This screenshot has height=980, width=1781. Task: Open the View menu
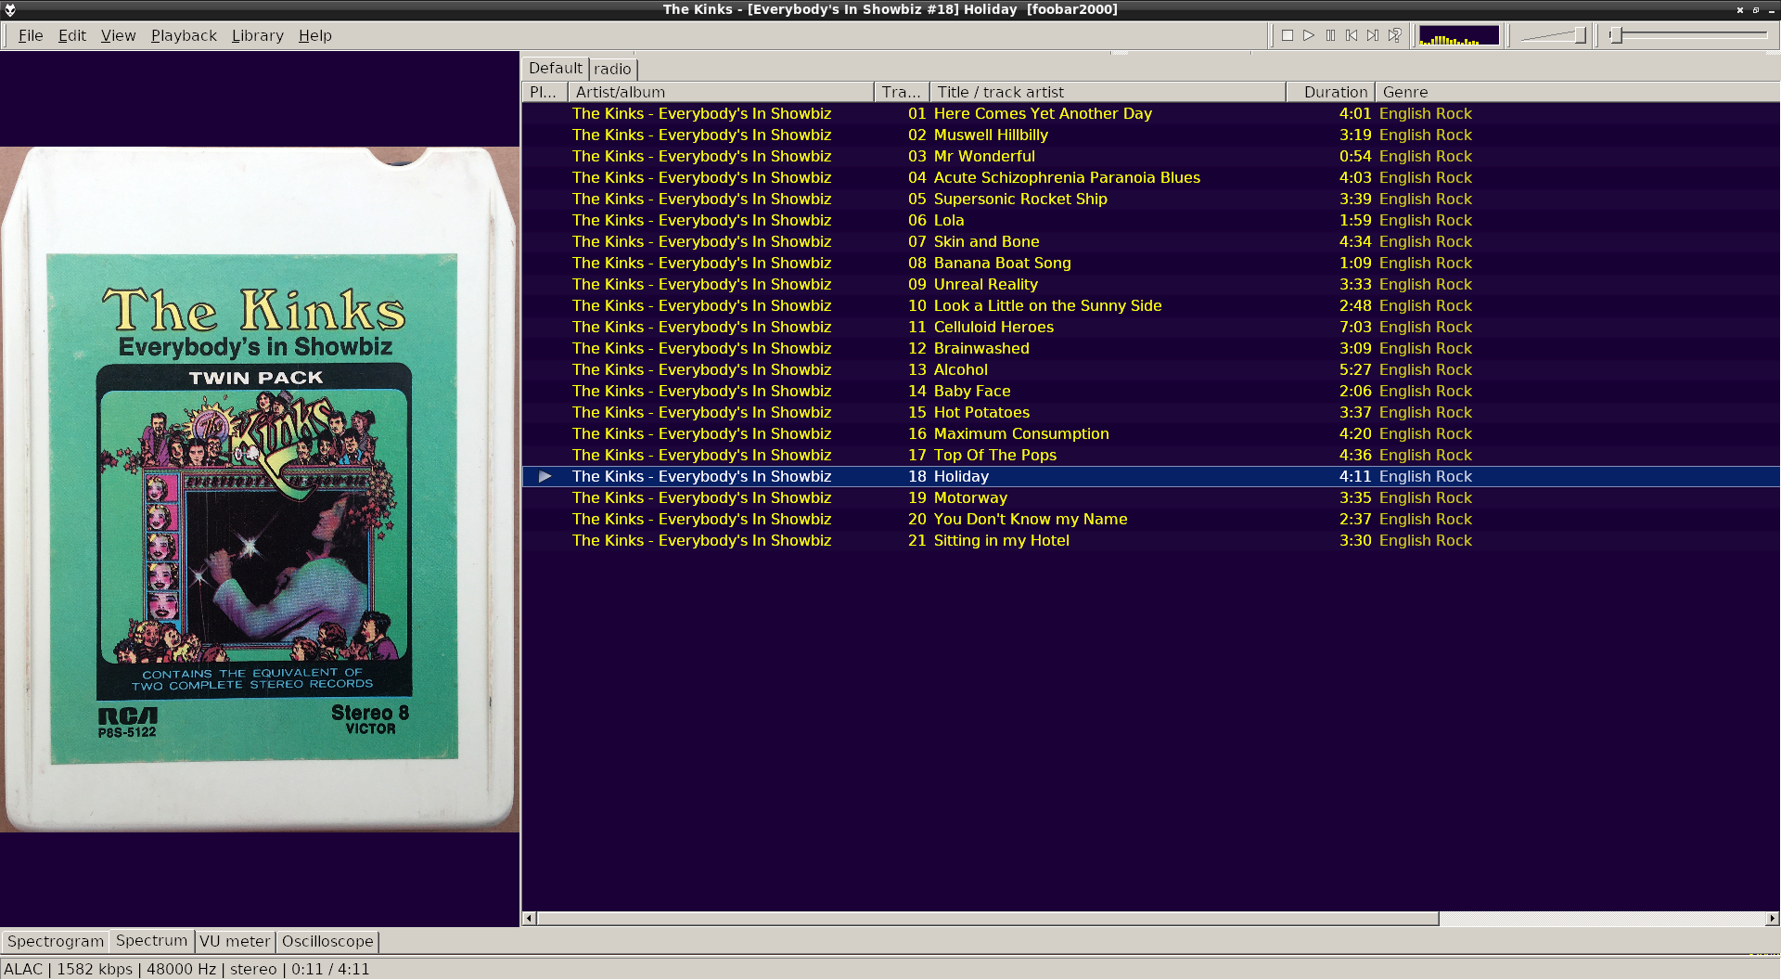coord(118,35)
